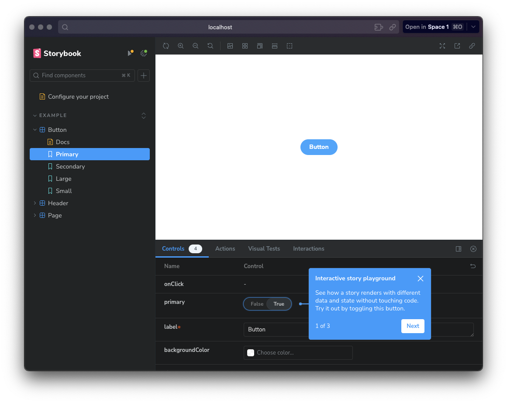Toggle the grid view icon in toolbar
This screenshot has height=403, width=507.
coord(245,46)
